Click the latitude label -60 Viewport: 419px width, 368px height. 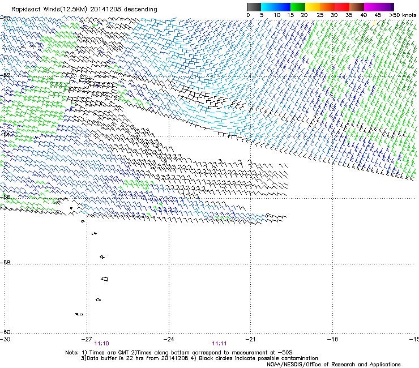tap(5, 332)
